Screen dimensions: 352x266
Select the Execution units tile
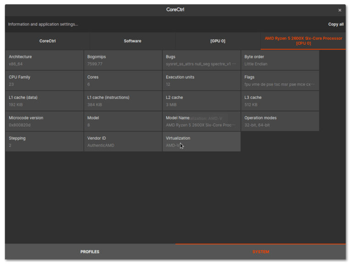click(x=201, y=81)
